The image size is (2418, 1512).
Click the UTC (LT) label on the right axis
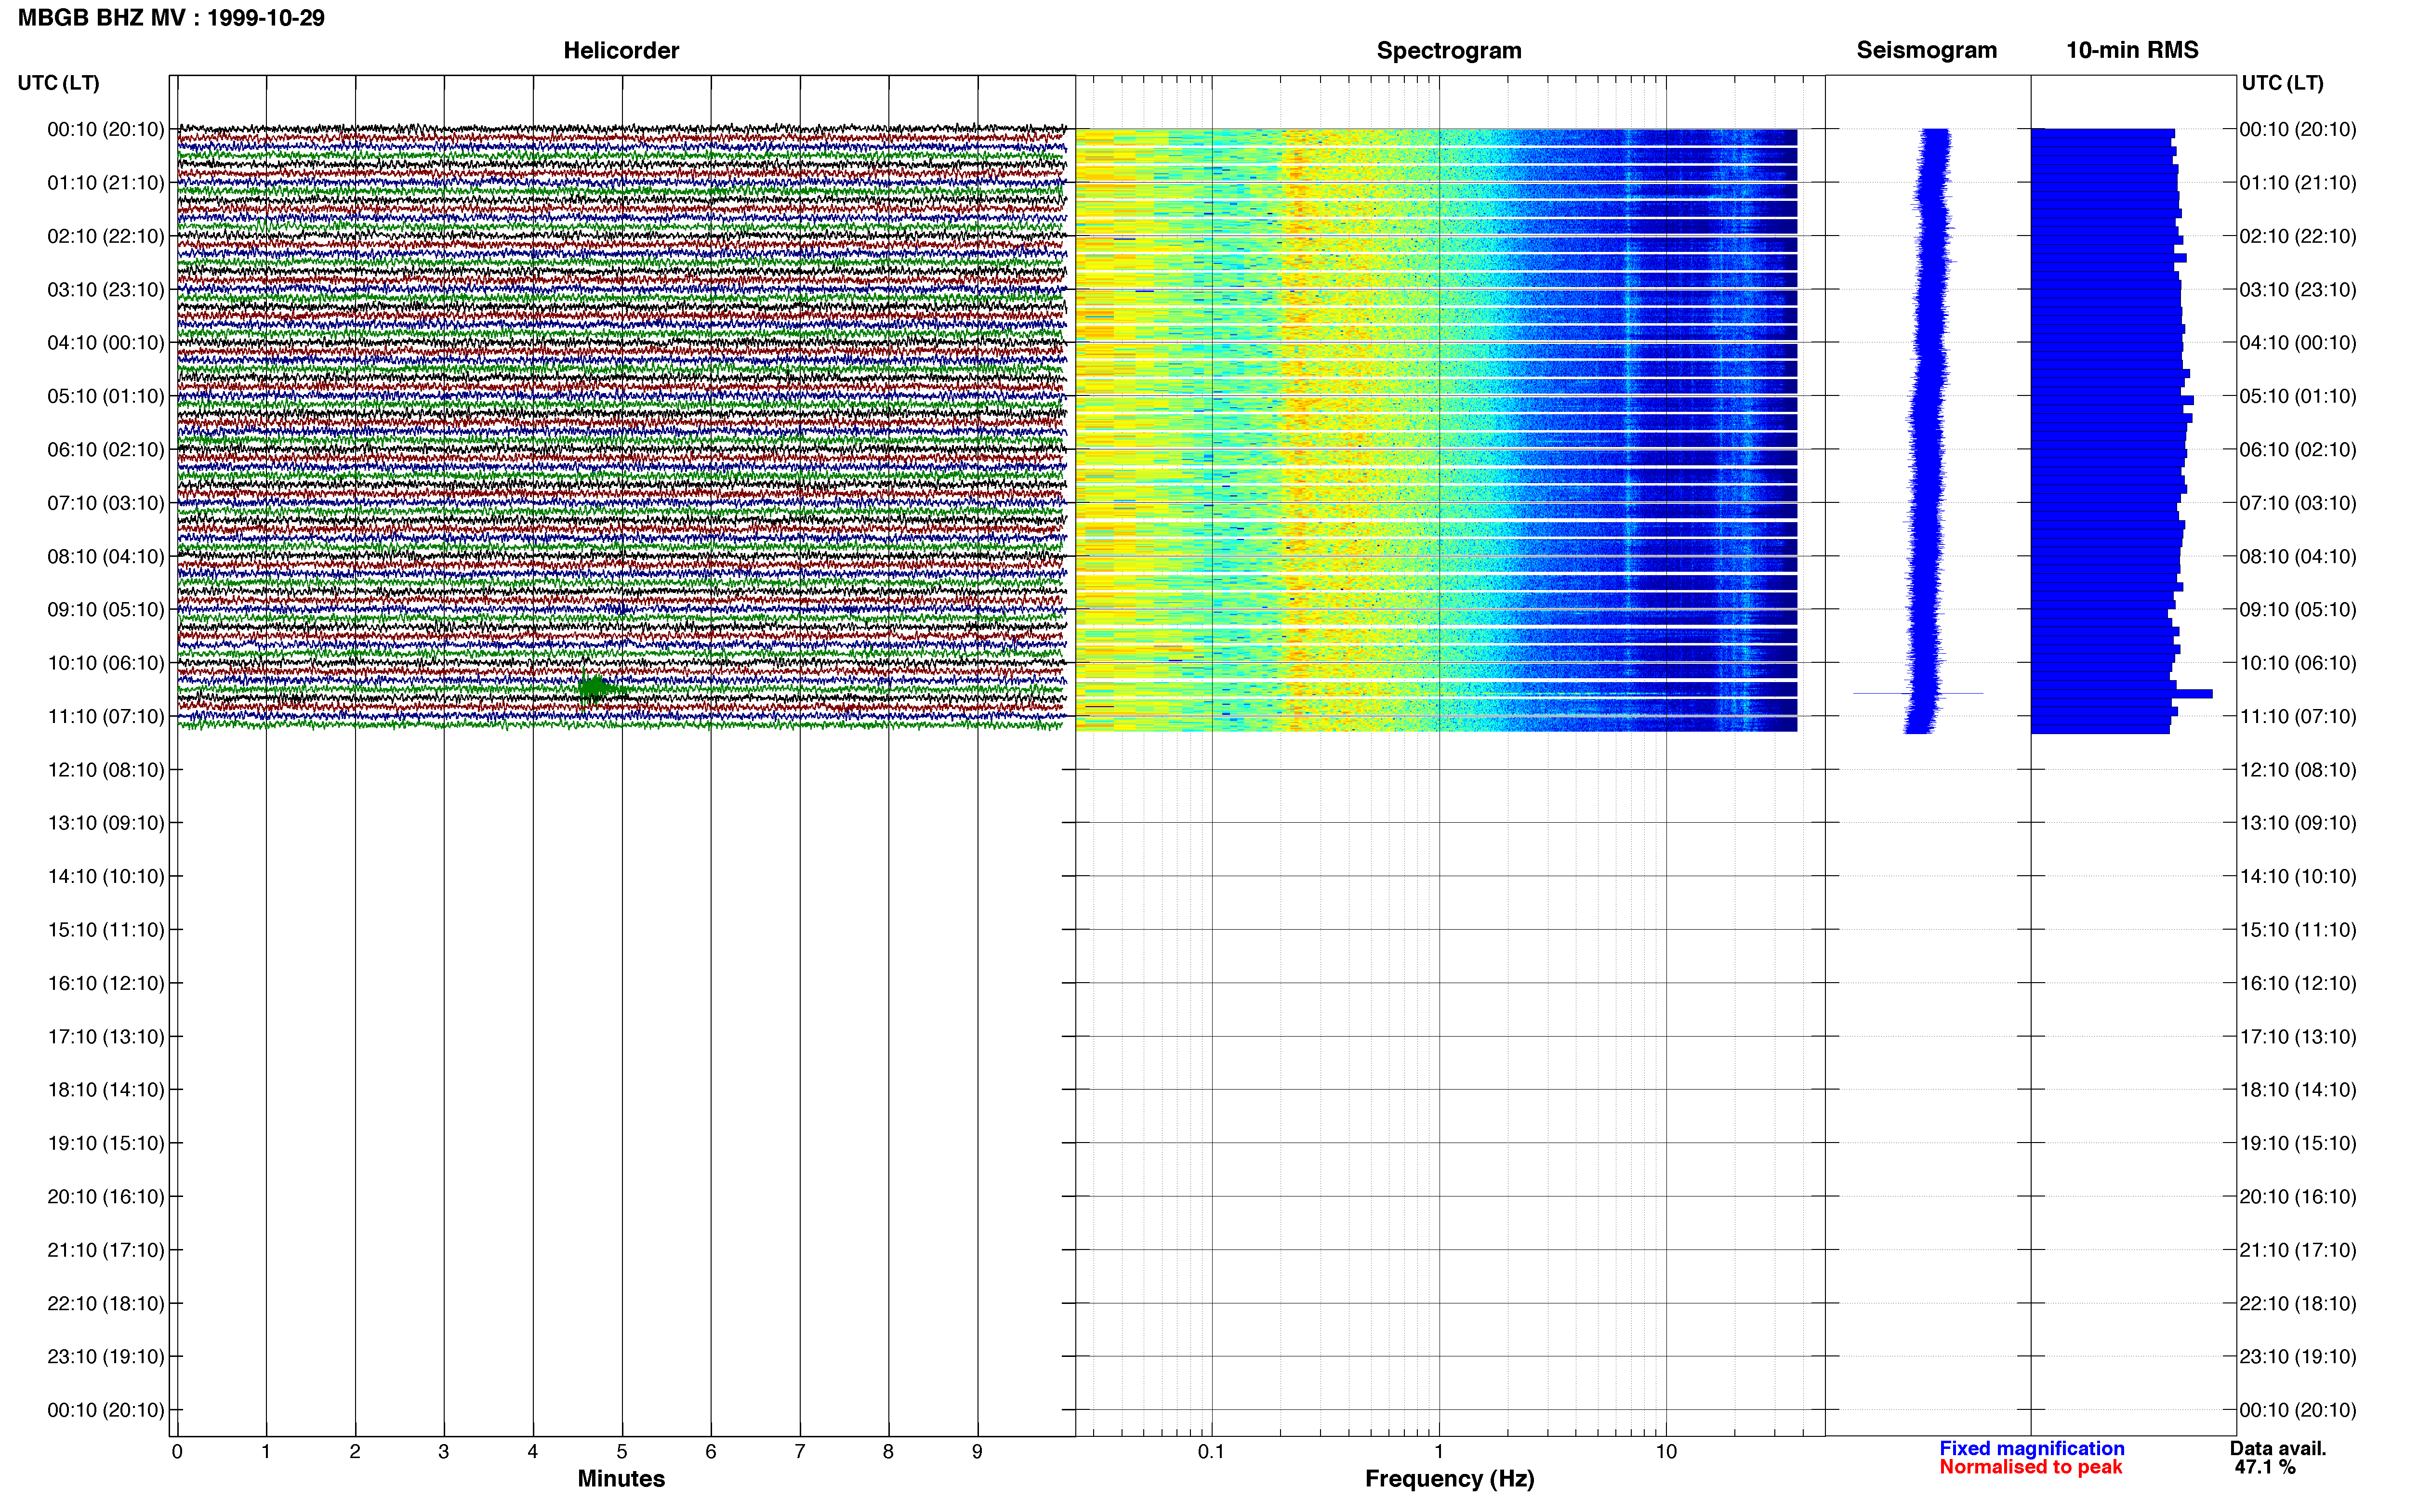(x=2282, y=83)
